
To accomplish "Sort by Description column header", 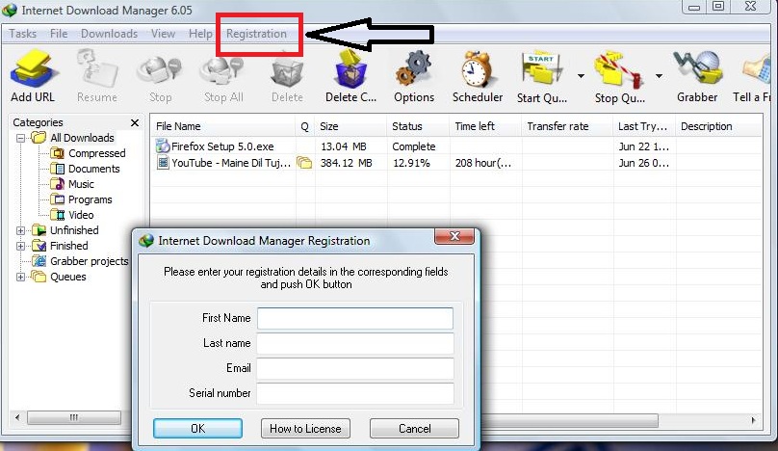I will pyautogui.click(x=719, y=126).
